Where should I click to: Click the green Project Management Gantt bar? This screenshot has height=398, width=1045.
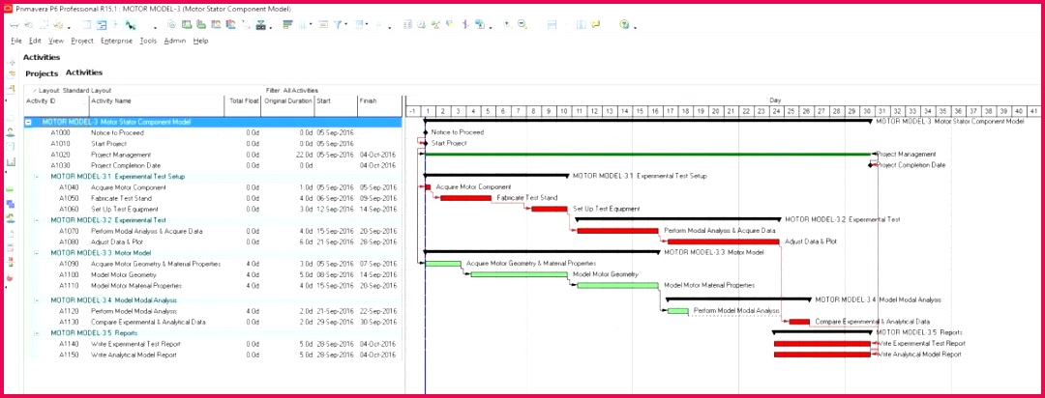[648, 154]
